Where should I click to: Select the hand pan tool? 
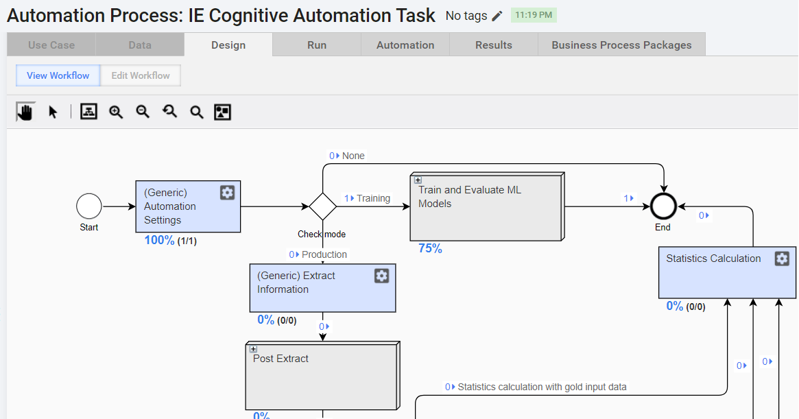(x=25, y=112)
